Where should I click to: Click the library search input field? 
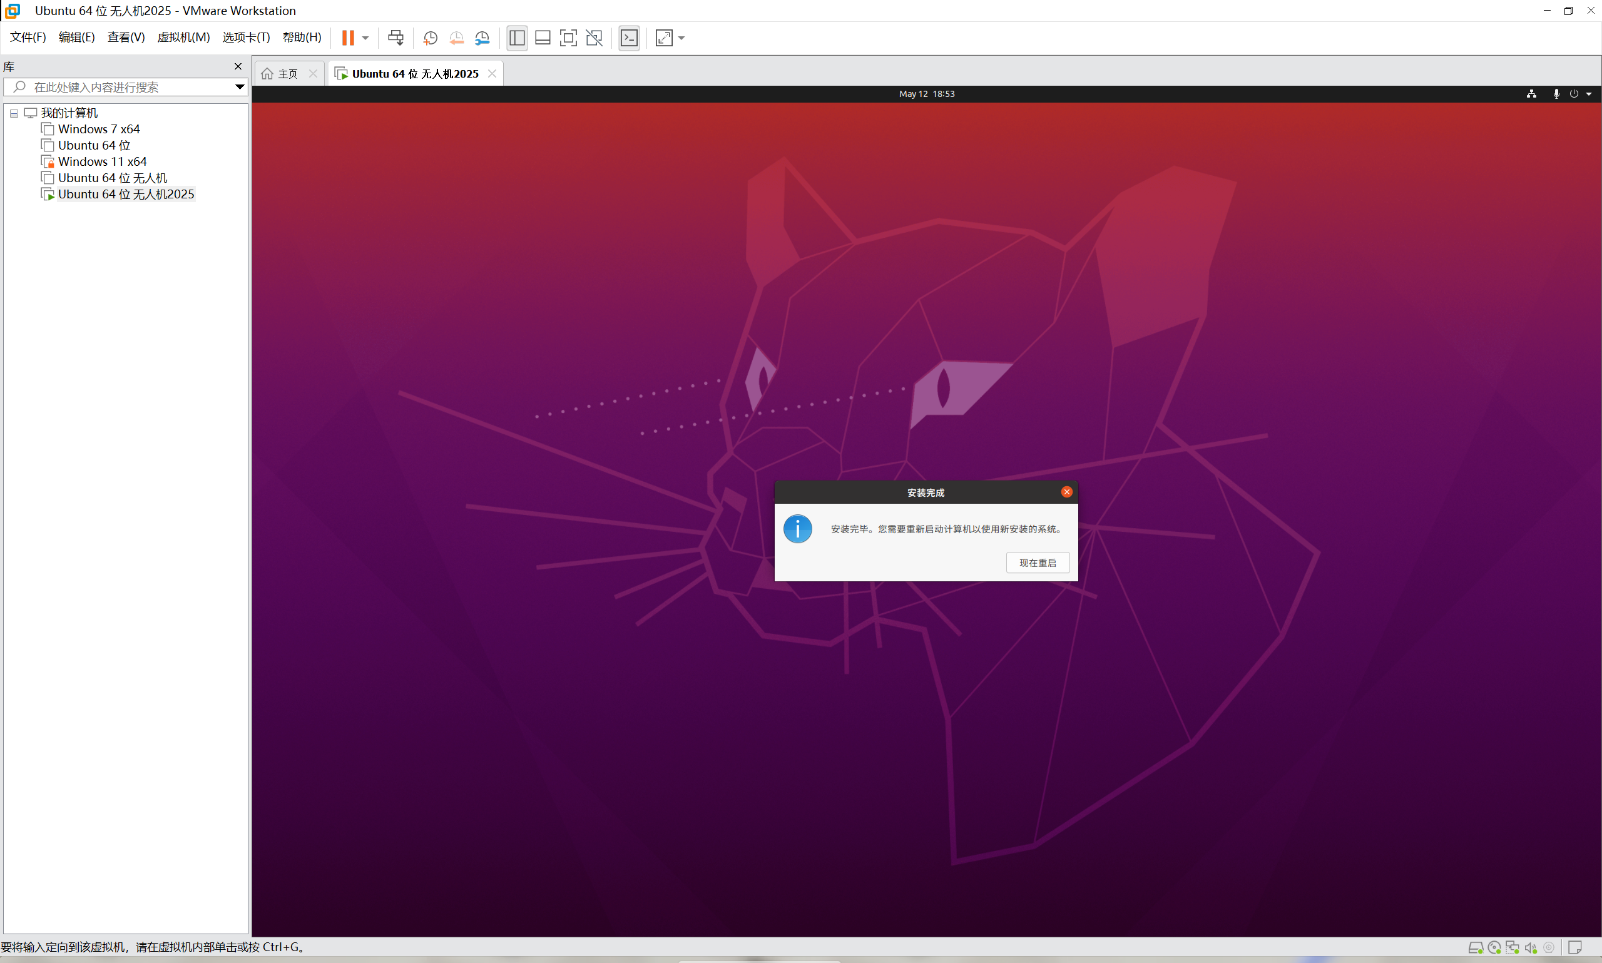(126, 87)
